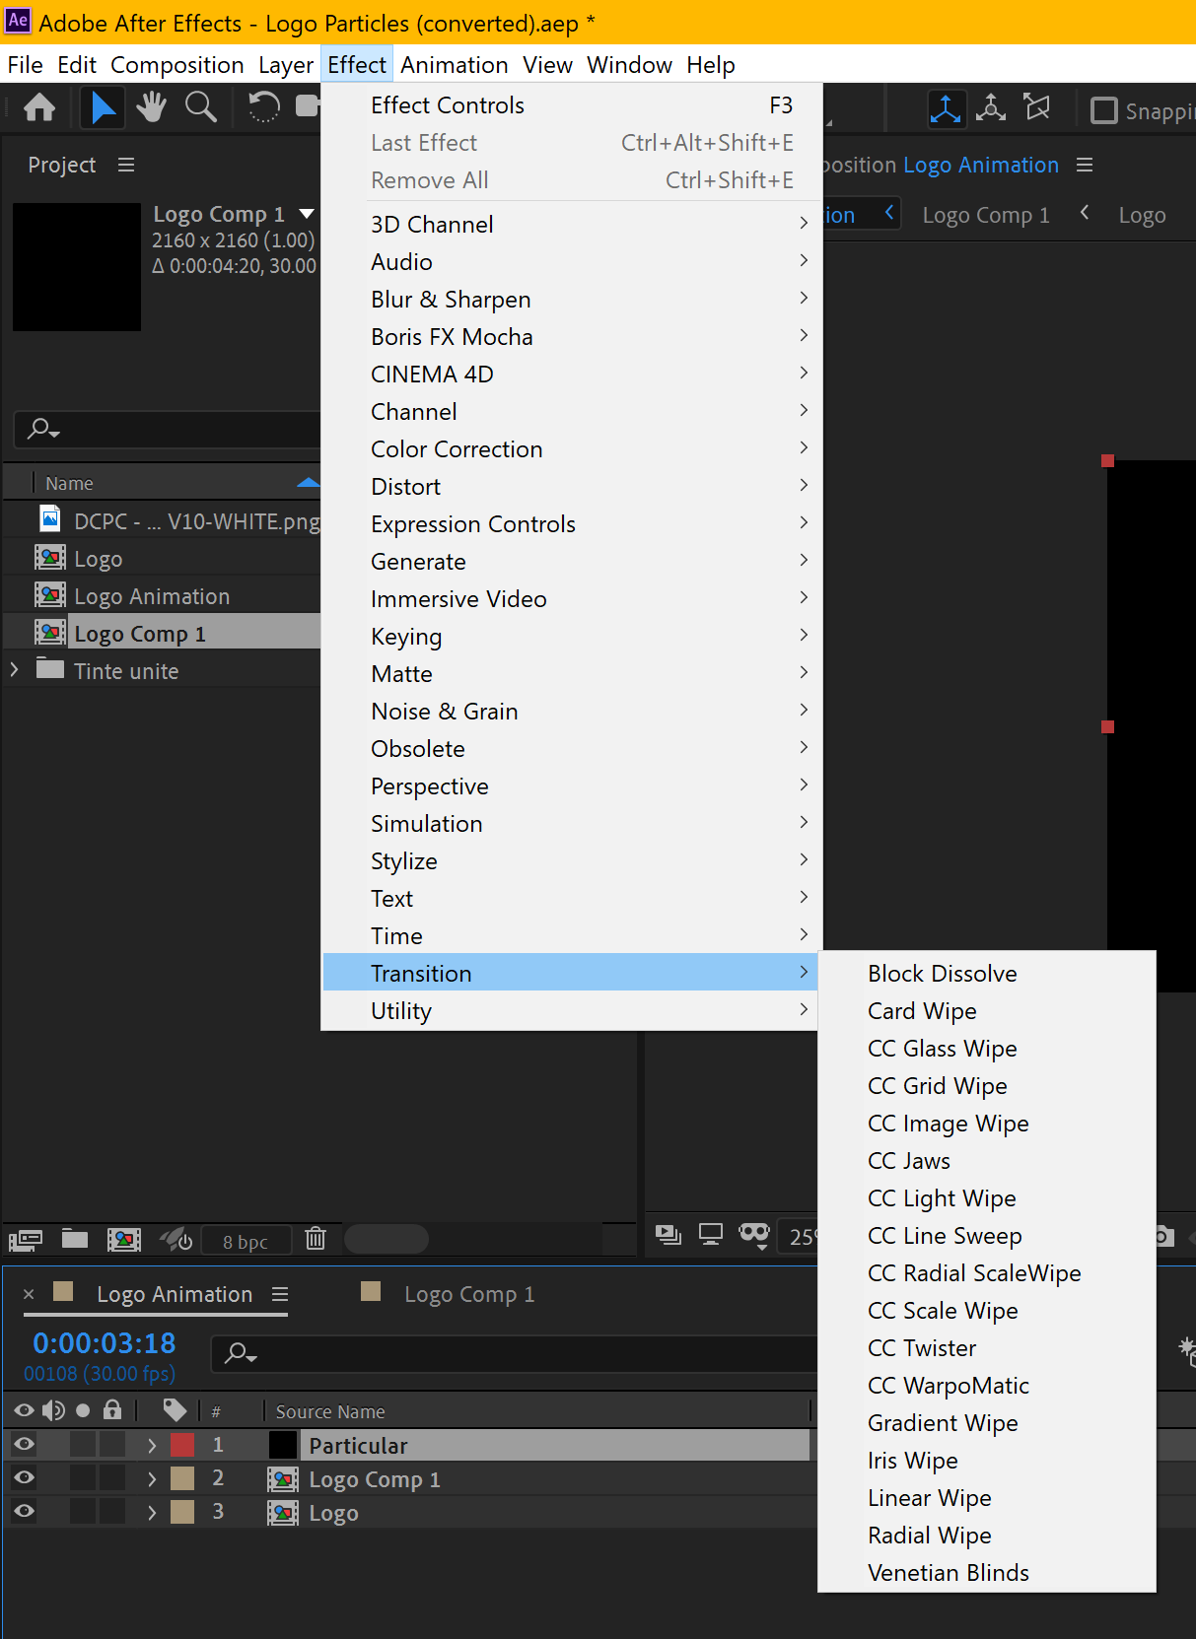The image size is (1196, 1639).
Task: Open the File menu
Action: click(x=25, y=65)
